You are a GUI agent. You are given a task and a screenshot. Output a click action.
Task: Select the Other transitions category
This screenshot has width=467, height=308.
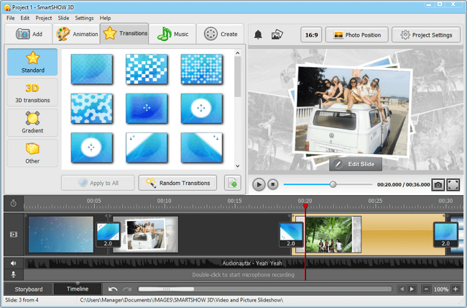point(32,153)
